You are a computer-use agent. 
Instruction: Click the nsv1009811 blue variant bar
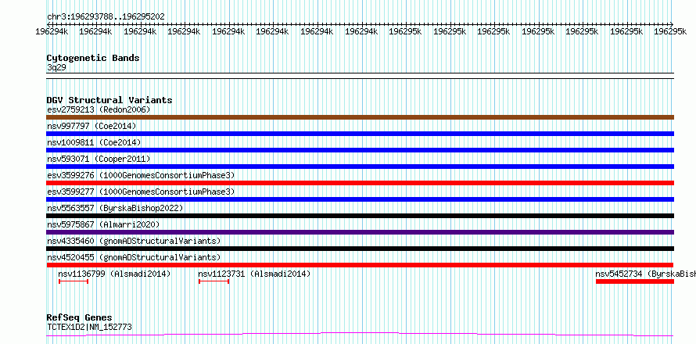[360, 150]
